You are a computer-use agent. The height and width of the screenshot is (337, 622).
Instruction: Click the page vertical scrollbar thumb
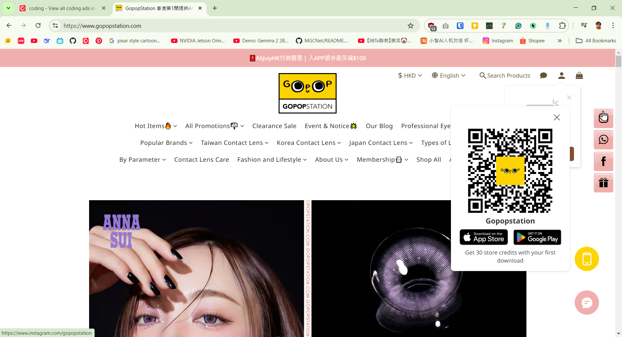(x=618, y=61)
